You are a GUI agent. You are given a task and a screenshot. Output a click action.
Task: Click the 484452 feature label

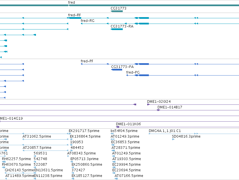tap(77, 148)
